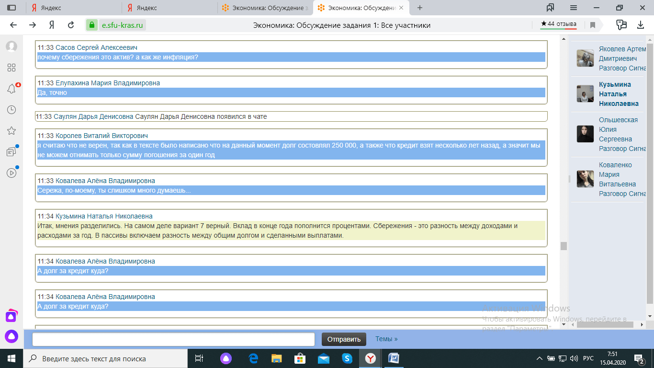Open Microsoft Store from the taskbar
This screenshot has height=368, width=654.
(x=300, y=358)
